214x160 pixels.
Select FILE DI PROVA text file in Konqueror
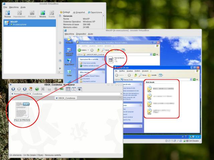click(22, 112)
